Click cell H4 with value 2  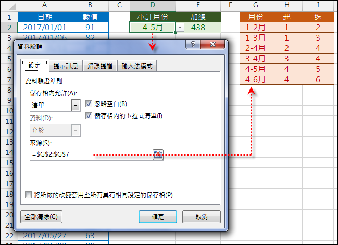(286, 48)
